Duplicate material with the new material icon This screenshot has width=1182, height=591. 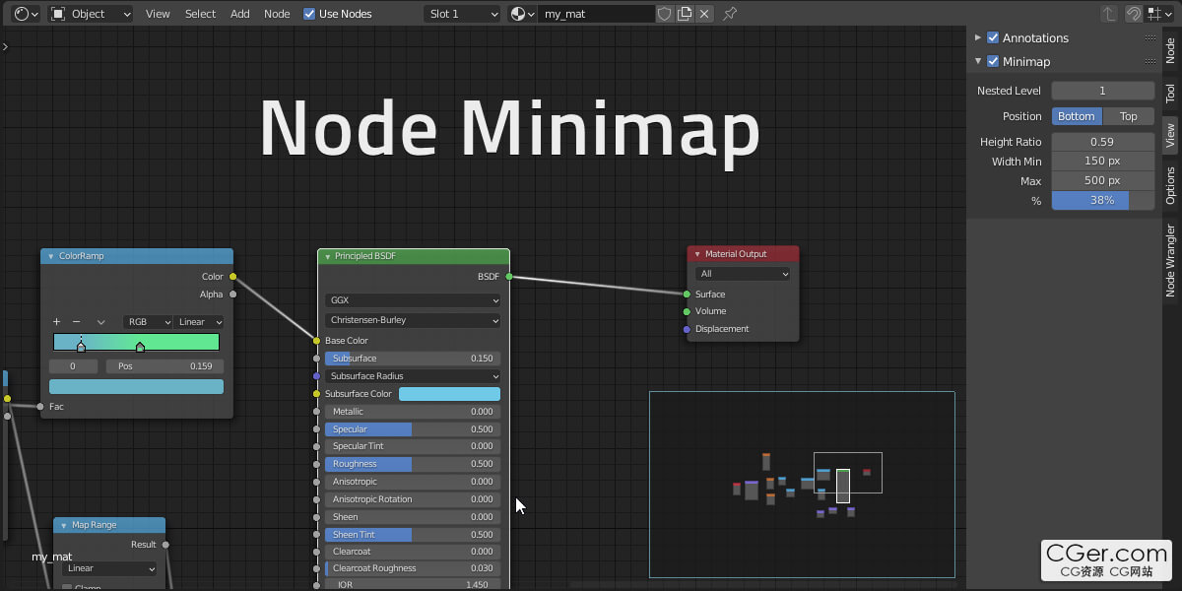click(x=685, y=14)
